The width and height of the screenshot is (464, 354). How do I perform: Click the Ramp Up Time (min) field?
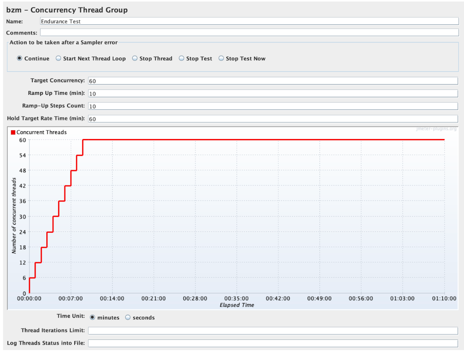273,94
